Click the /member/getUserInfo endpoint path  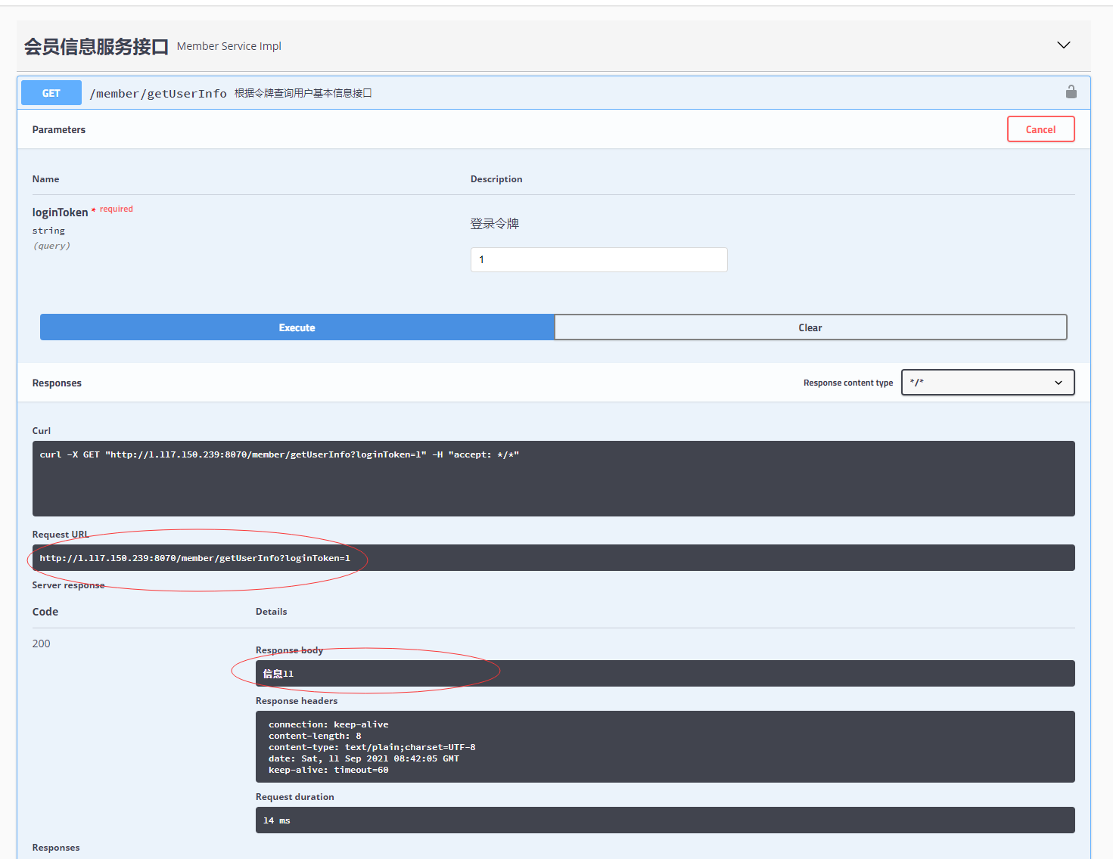tap(158, 94)
